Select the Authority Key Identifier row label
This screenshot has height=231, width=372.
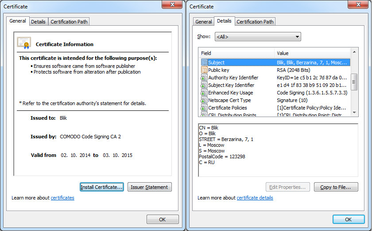tap(233, 78)
